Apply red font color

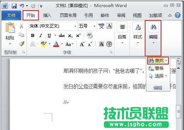(56, 44)
